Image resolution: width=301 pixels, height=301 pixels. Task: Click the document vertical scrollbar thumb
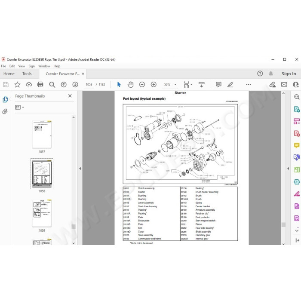pos(283,224)
